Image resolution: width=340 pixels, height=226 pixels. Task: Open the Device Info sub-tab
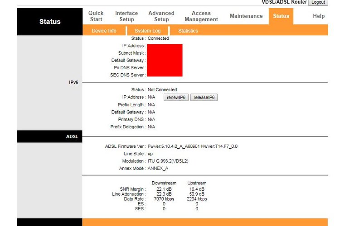tap(104, 31)
